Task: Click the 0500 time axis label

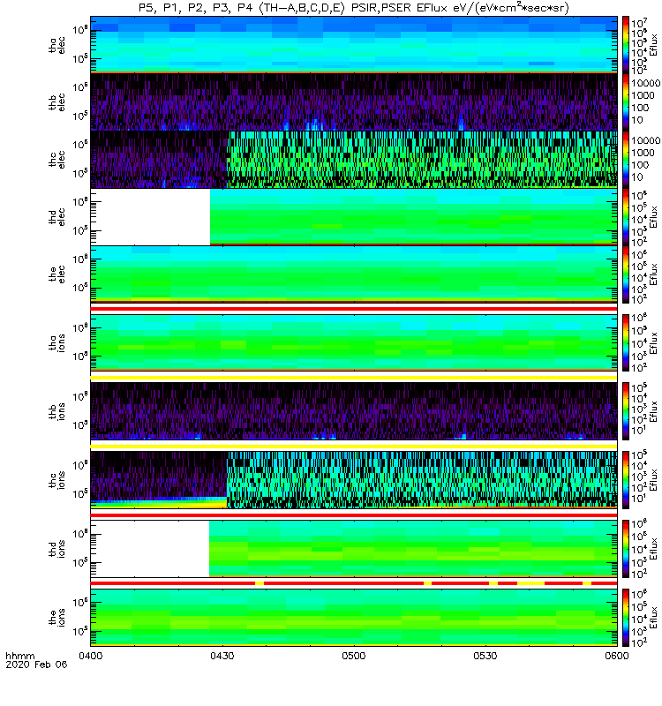Action: 354,656
